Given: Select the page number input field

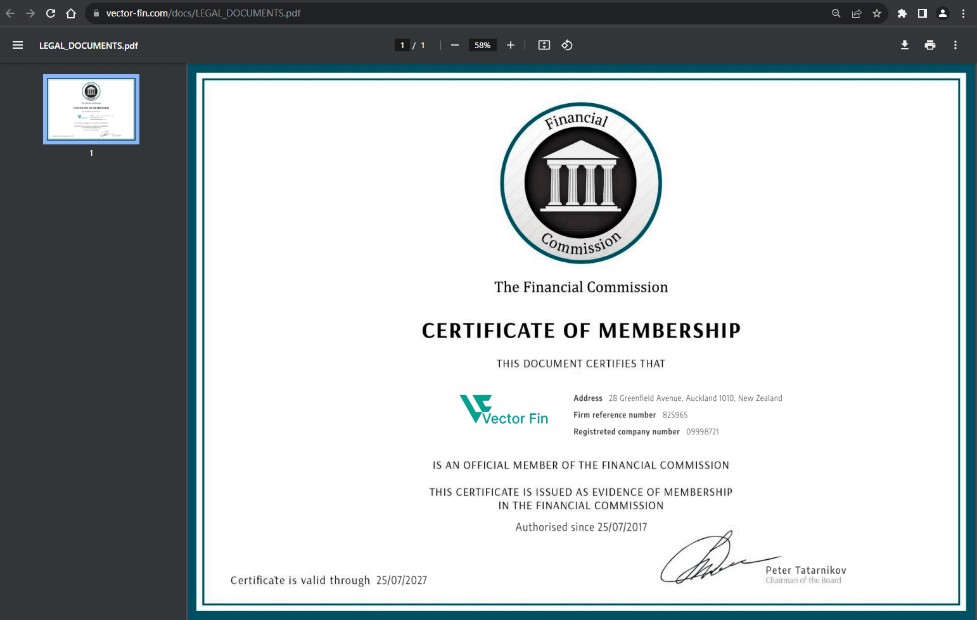Looking at the screenshot, I should (x=402, y=45).
